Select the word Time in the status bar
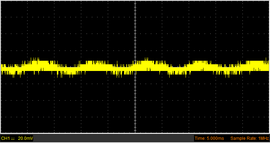The image size is (270, 143). pos(199,138)
